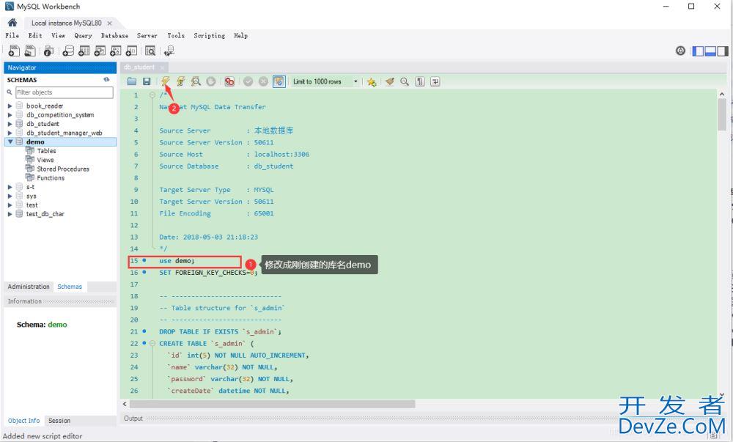733x442 pixels.
Task: Click the editor scroll-up arrow
Action: click(722, 94)
